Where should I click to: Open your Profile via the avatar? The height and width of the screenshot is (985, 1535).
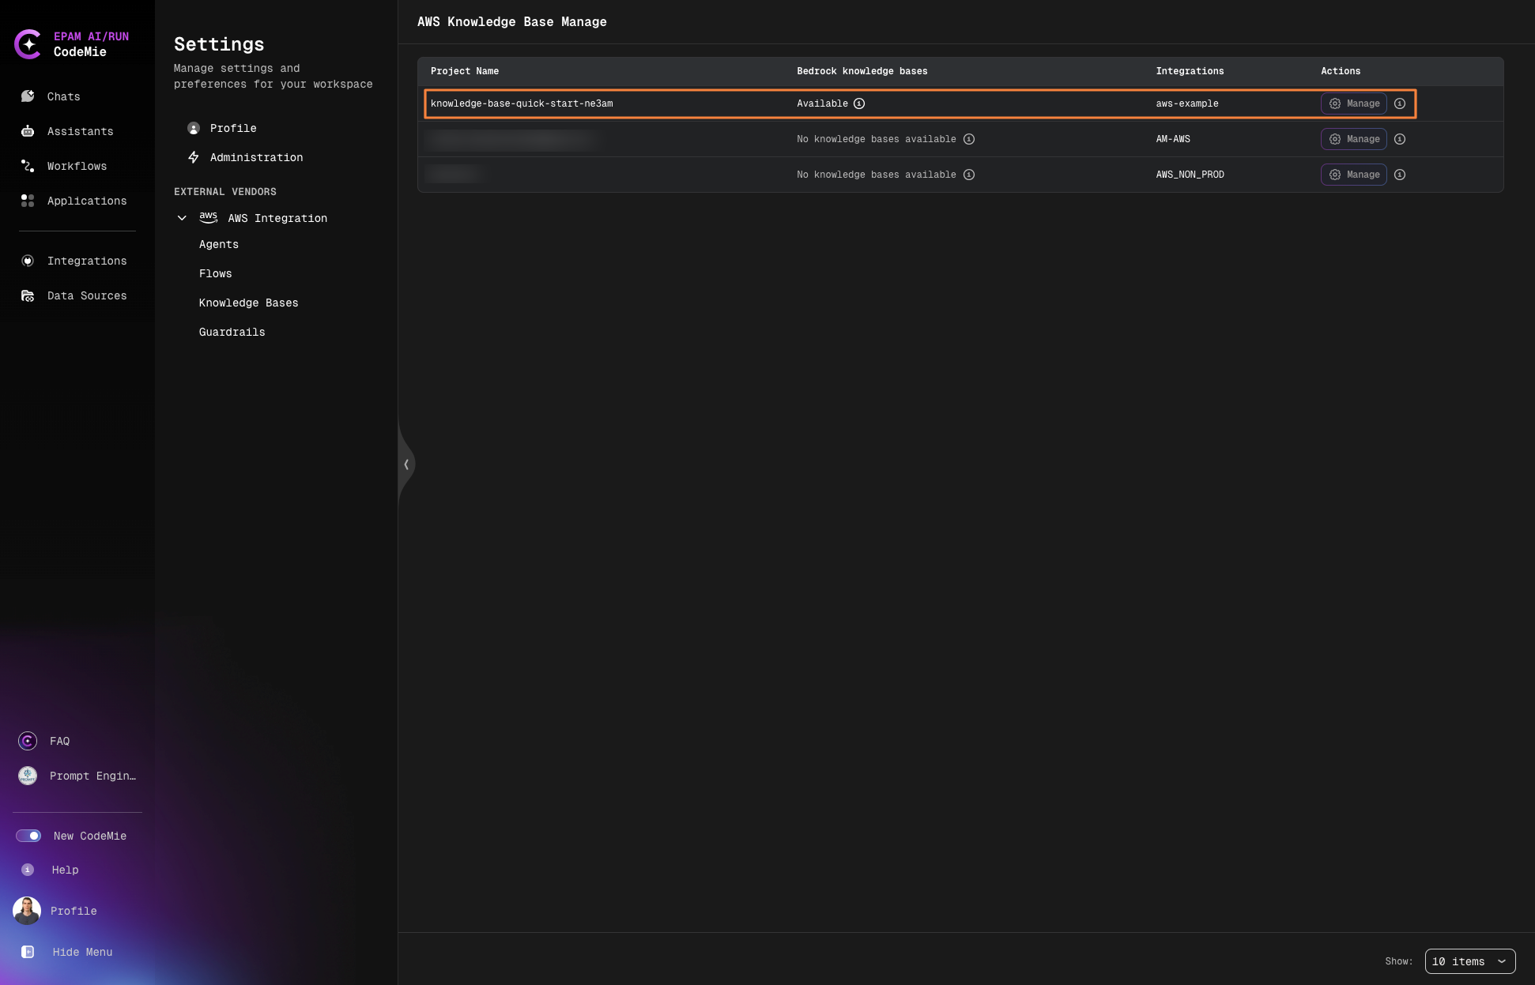[27, 911]
